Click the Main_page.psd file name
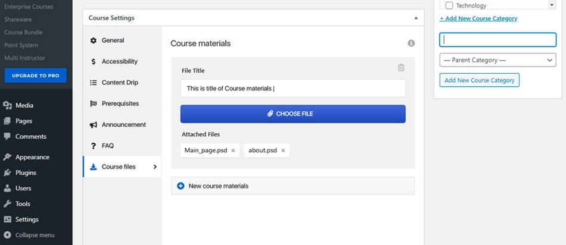This screenshot has height=245, width=566. click(x=206, y=150)
